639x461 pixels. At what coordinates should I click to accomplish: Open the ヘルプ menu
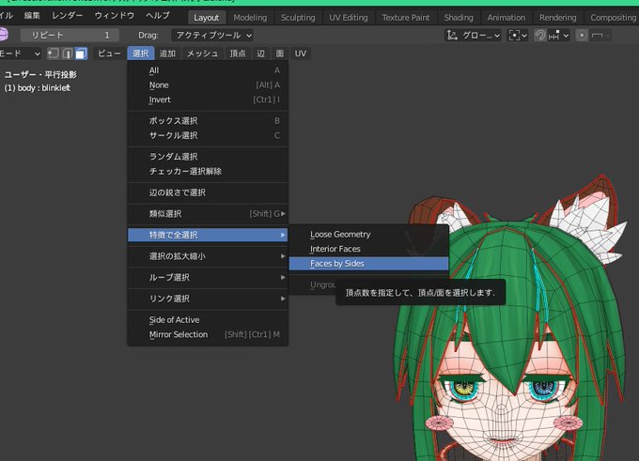tap(158, 15)
